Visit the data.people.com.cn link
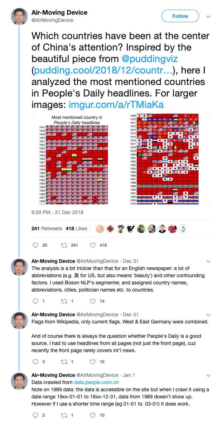 coord(96,382)
